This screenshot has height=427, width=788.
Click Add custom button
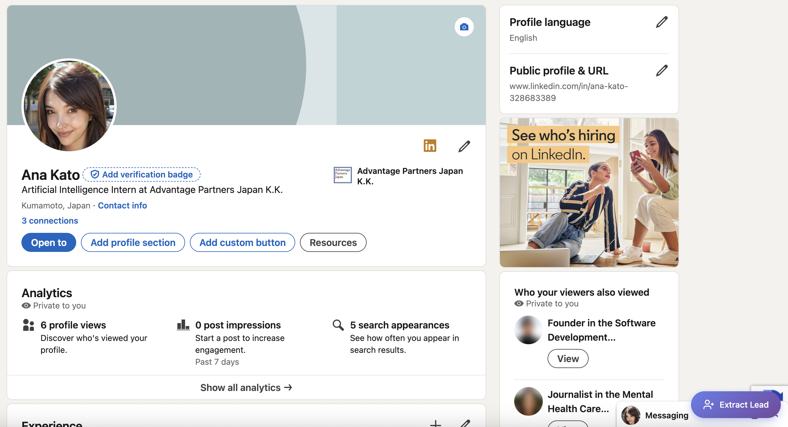(x=242, y=242)
